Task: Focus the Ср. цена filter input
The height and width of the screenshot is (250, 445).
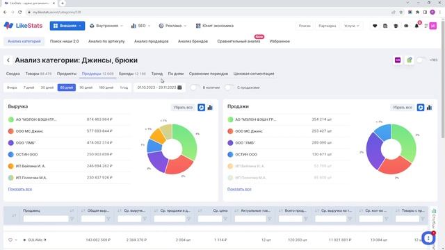Action: pyautogui.click(x=210, y=219)
